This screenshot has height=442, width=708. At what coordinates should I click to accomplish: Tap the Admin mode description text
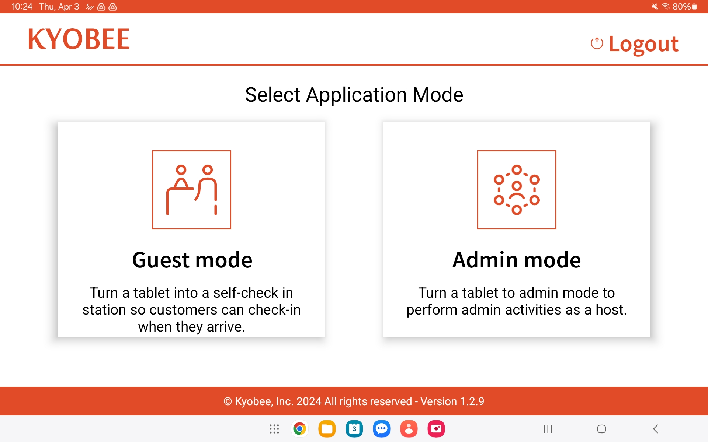click(516, 301)
